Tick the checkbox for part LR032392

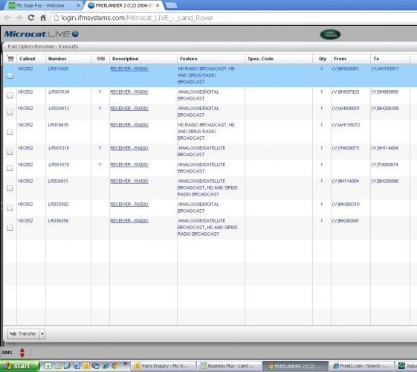coord(10,208)
